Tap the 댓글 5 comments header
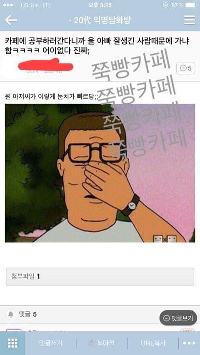The height and width of the screenshot is (355, 200). [27, 314]
